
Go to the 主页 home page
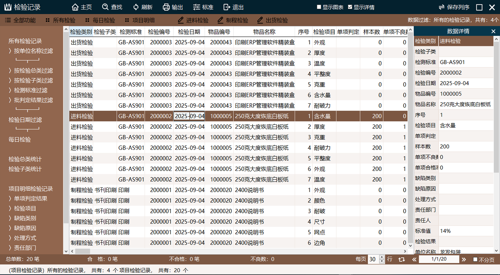(81, 7)
